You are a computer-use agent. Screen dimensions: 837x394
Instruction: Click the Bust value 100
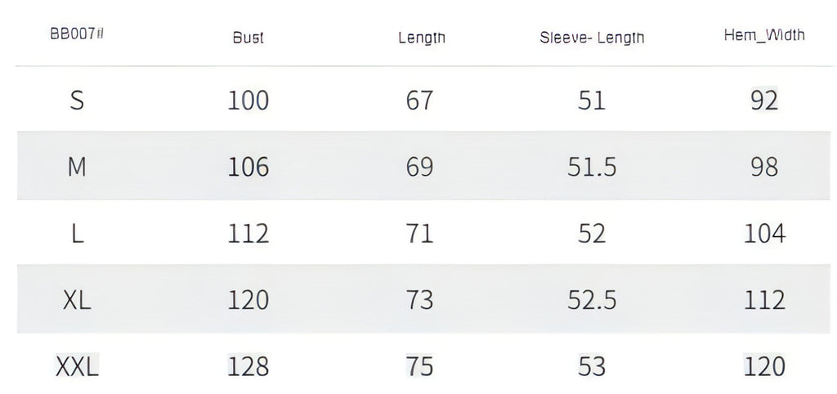(x=248, y=101)
